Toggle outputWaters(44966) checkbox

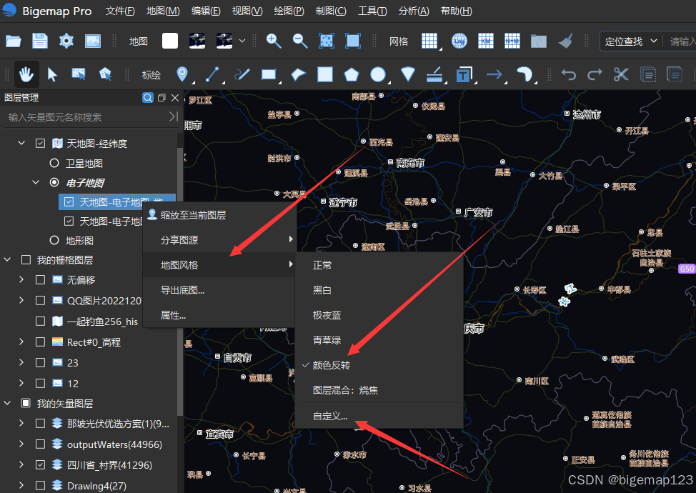click(41, 444)
